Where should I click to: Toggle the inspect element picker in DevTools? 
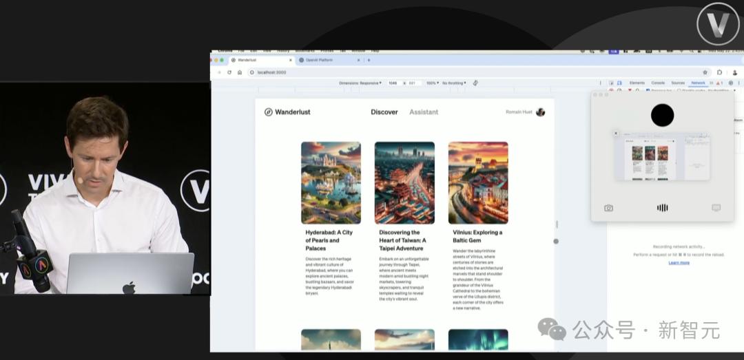[611, 83]
